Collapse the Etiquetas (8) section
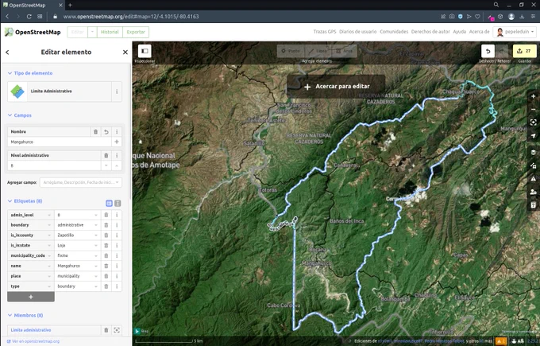The width and height of the screenshot is (540, 346). coord(25,200)
